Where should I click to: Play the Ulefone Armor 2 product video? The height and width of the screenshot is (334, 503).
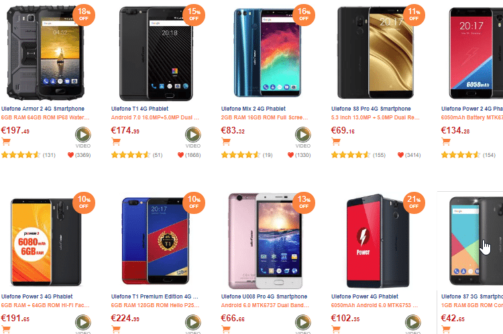[82, 135]
